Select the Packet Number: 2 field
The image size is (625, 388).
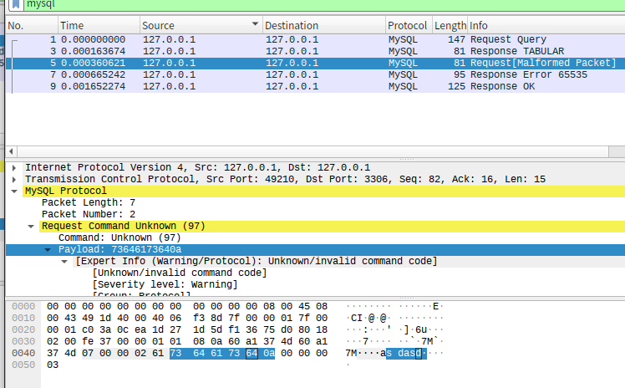[x=88, y=214]
